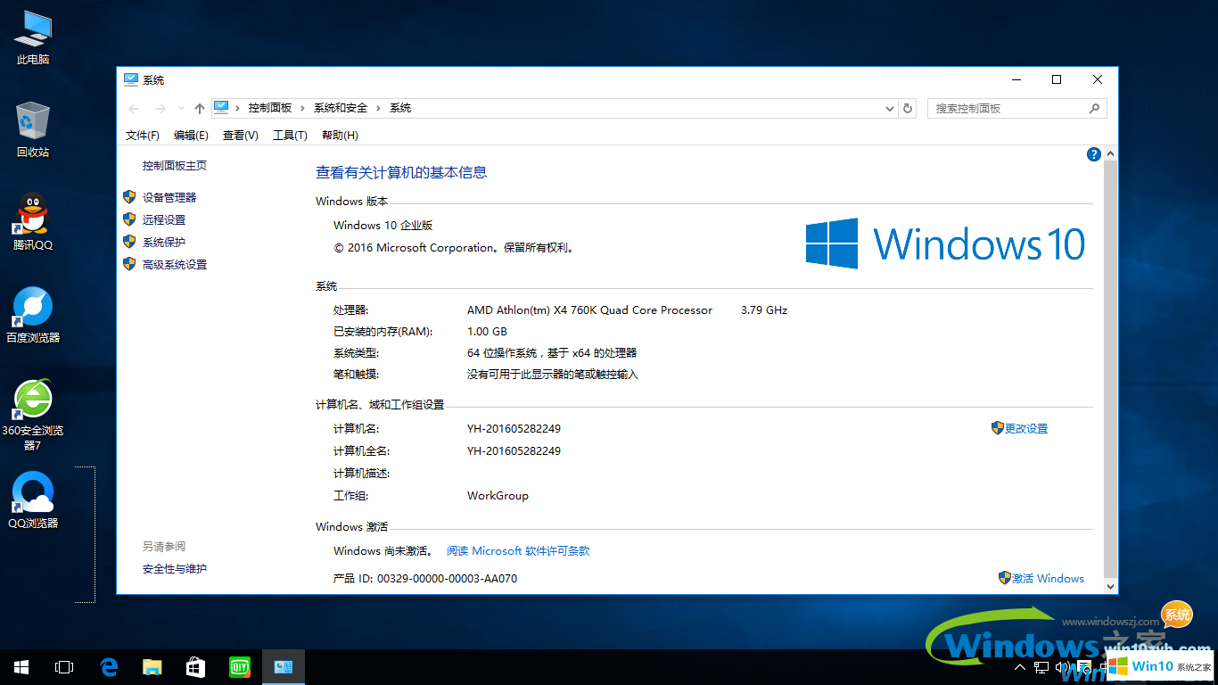Click computer icon in address bar

[221, 108]
